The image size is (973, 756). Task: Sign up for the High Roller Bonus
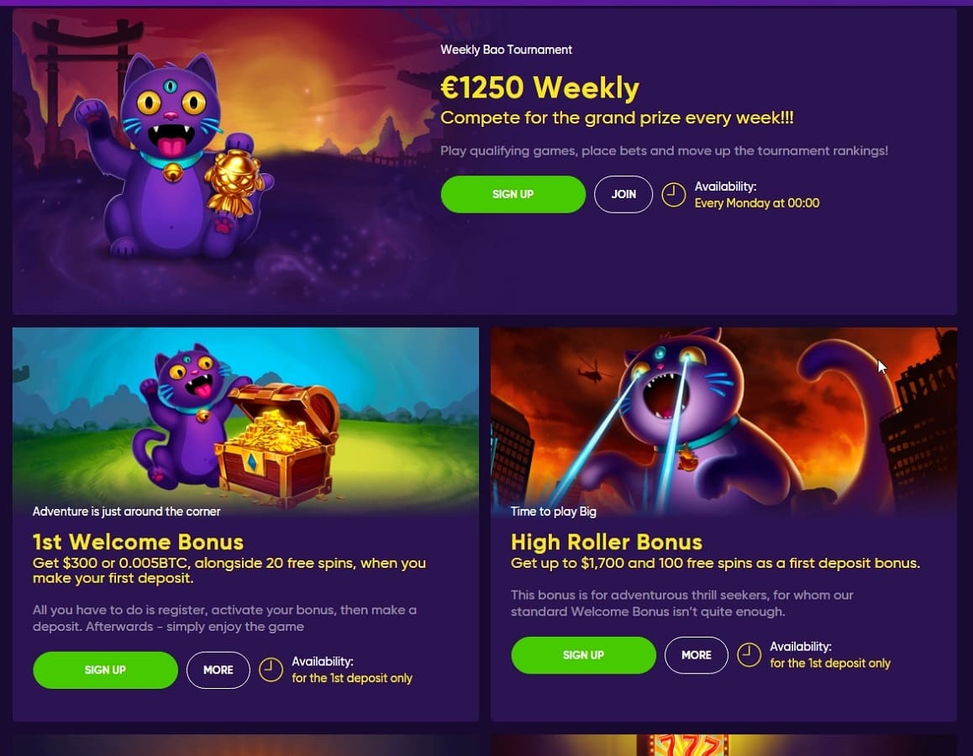583,655
